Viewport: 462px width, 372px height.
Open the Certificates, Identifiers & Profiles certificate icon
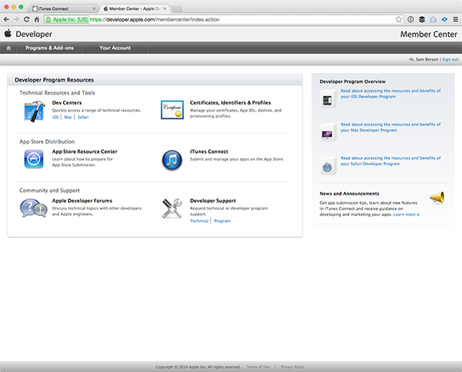pos(172,110)
